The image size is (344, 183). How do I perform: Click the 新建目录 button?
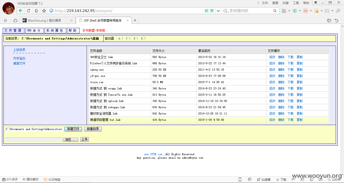93,129
